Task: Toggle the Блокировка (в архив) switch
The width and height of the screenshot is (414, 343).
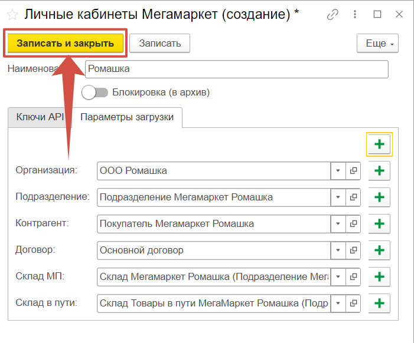Action: click(x=95, y=93)
